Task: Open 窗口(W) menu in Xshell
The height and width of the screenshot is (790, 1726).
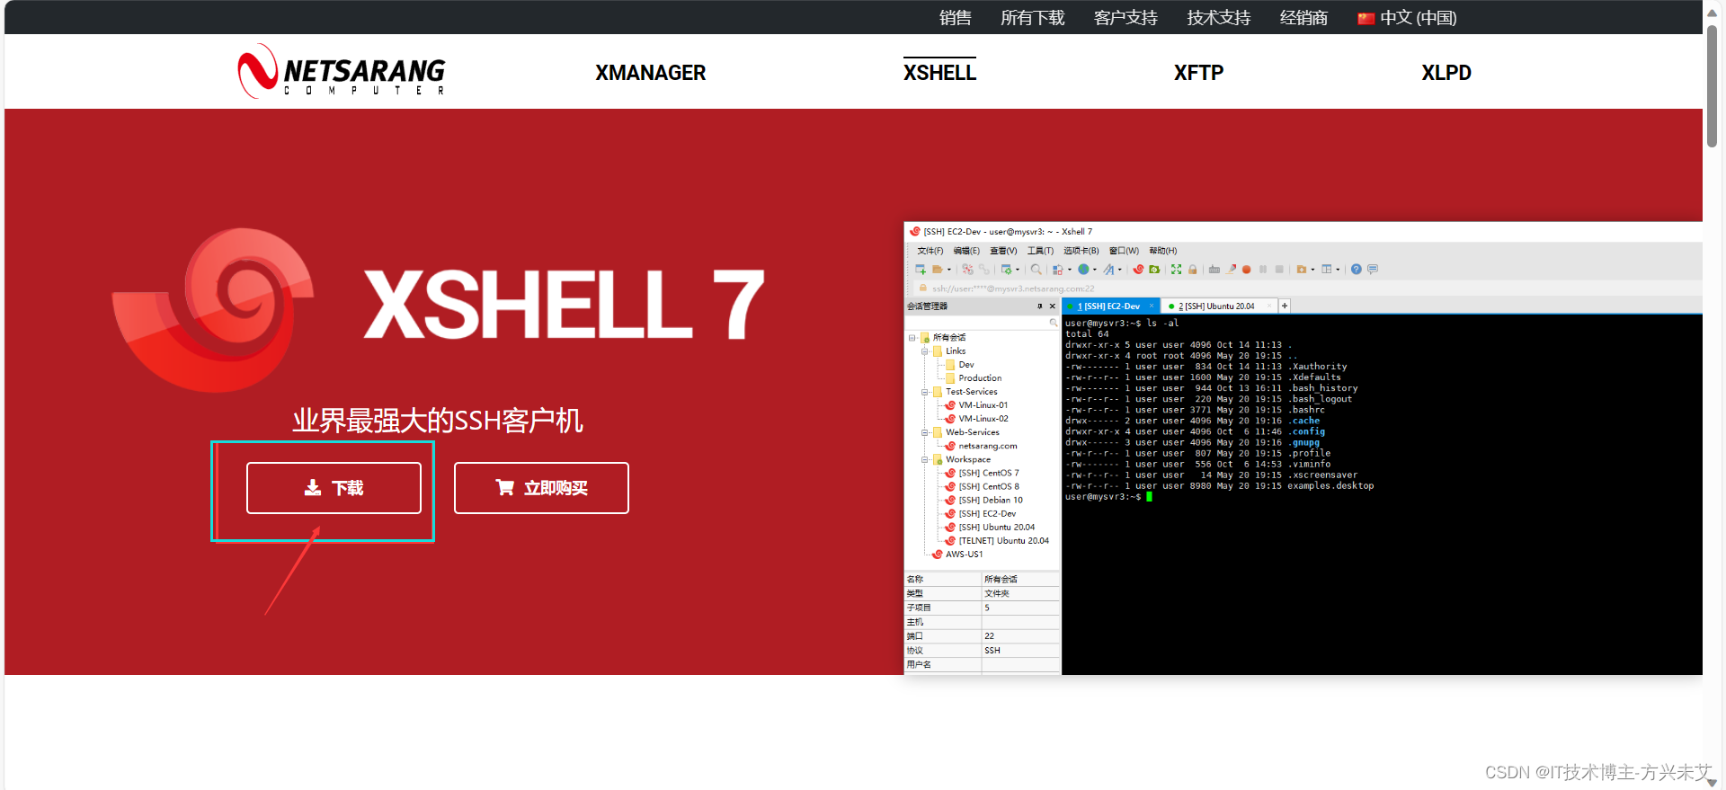Action: tap(1124, 251)
